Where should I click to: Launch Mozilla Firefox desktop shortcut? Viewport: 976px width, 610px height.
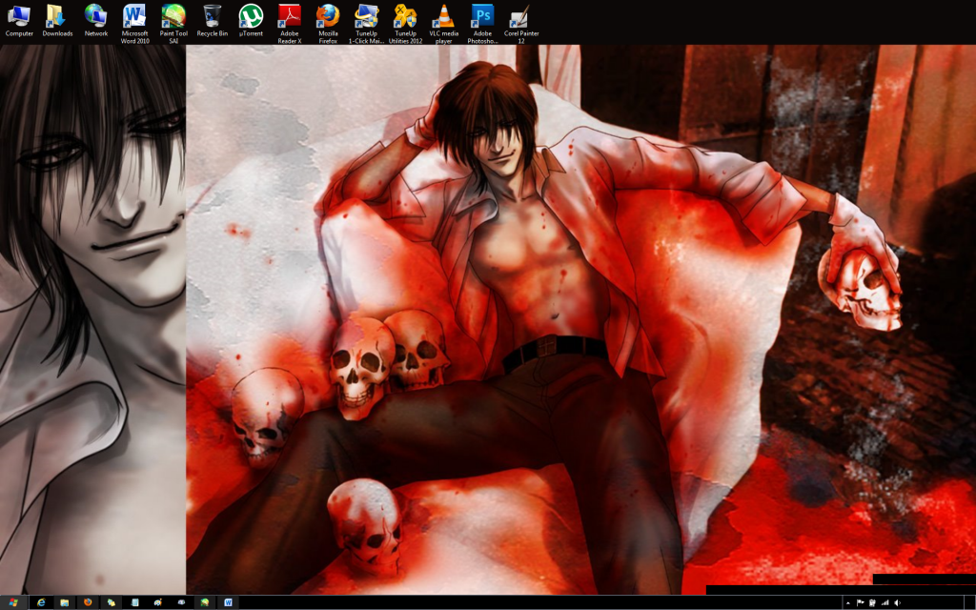(328, 24)
